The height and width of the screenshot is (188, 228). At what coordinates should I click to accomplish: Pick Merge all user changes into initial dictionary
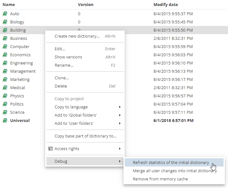pos(175,171)
